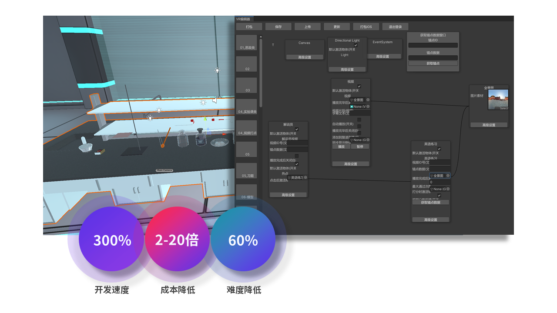The height and width of the screenshot is (313, 557).
Task: Select the 01_思政类 category item
Action: (x=247, y=43)
